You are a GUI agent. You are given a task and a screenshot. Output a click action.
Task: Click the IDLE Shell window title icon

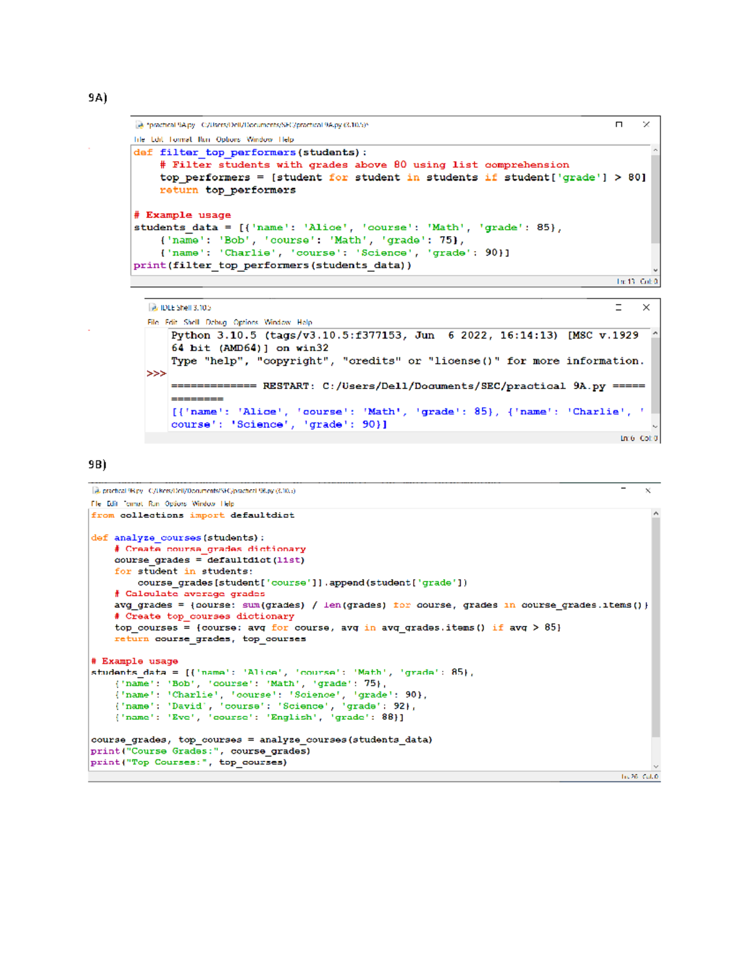tap(154, 307)
